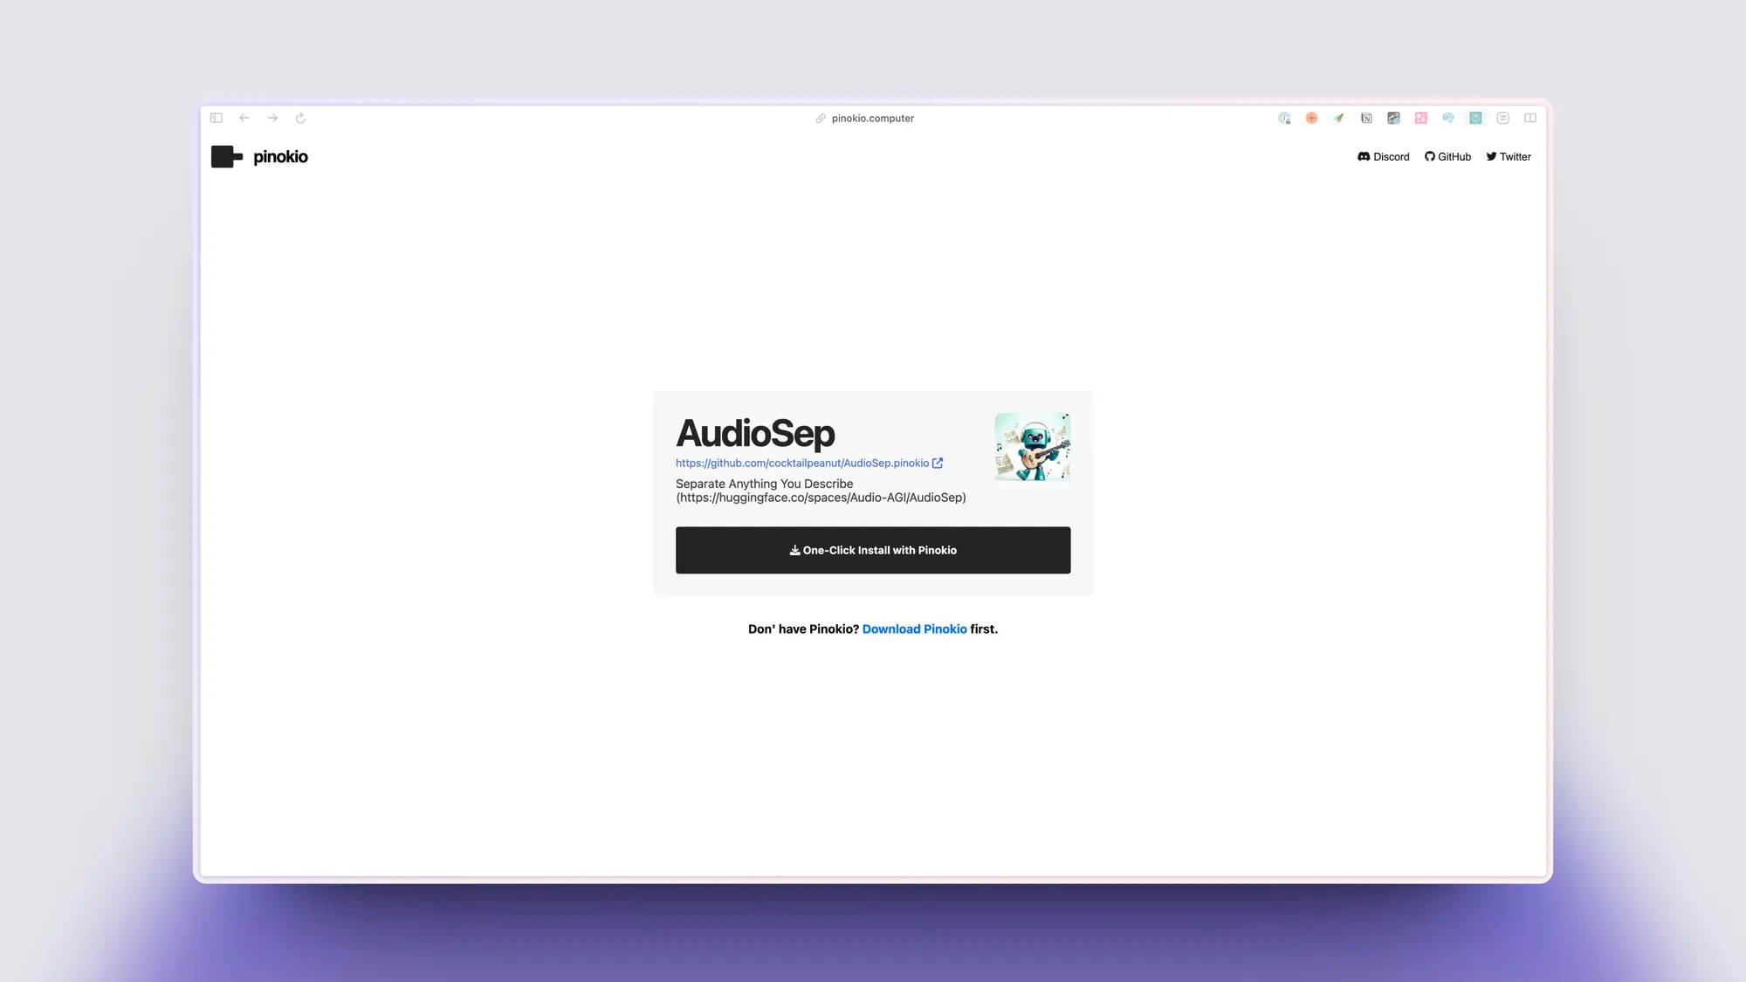Open the orange plus extension icon
1746x982 pixels.
point(1311,118)
